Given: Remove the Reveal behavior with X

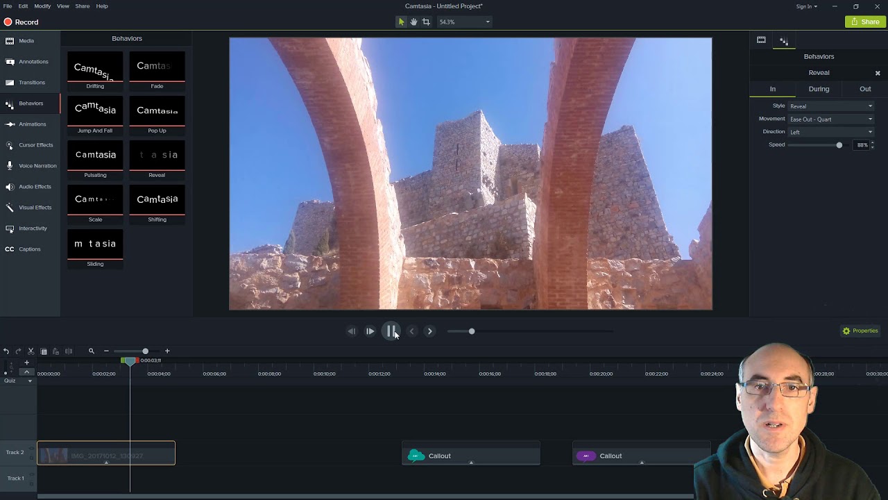Looking at the screenshot, I should pyautogui.click(x=878, y=73).
